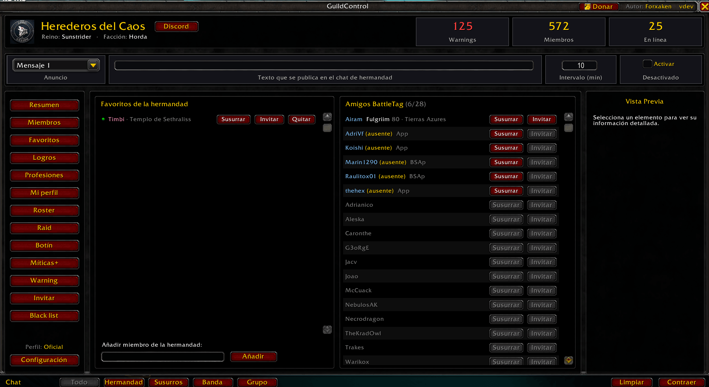Select the Susurros chat tab
The image size is (709, 387).
coord(168,382)
